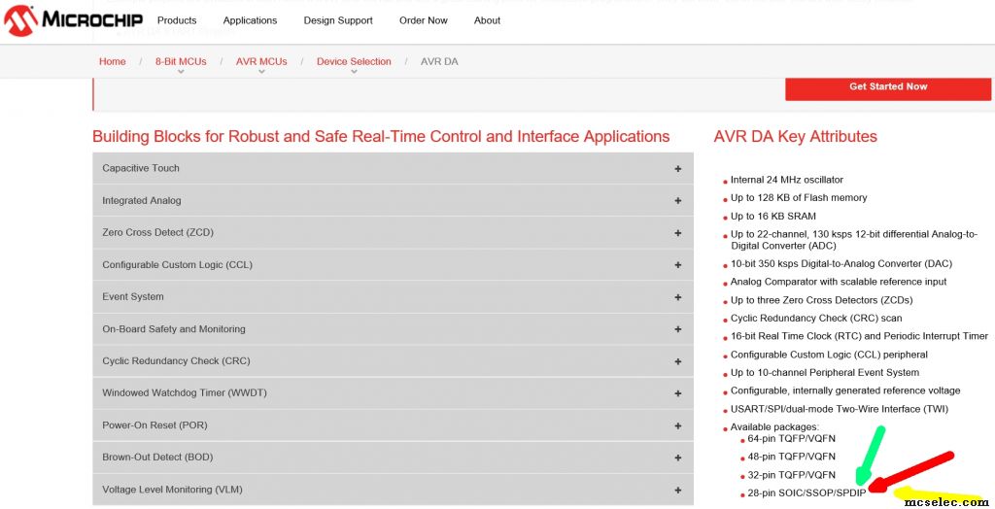Viewport: 995px width, 509px height.
Task: Select 'Up to three Zero Cross Detectors' text
Action: coord(821,300)
